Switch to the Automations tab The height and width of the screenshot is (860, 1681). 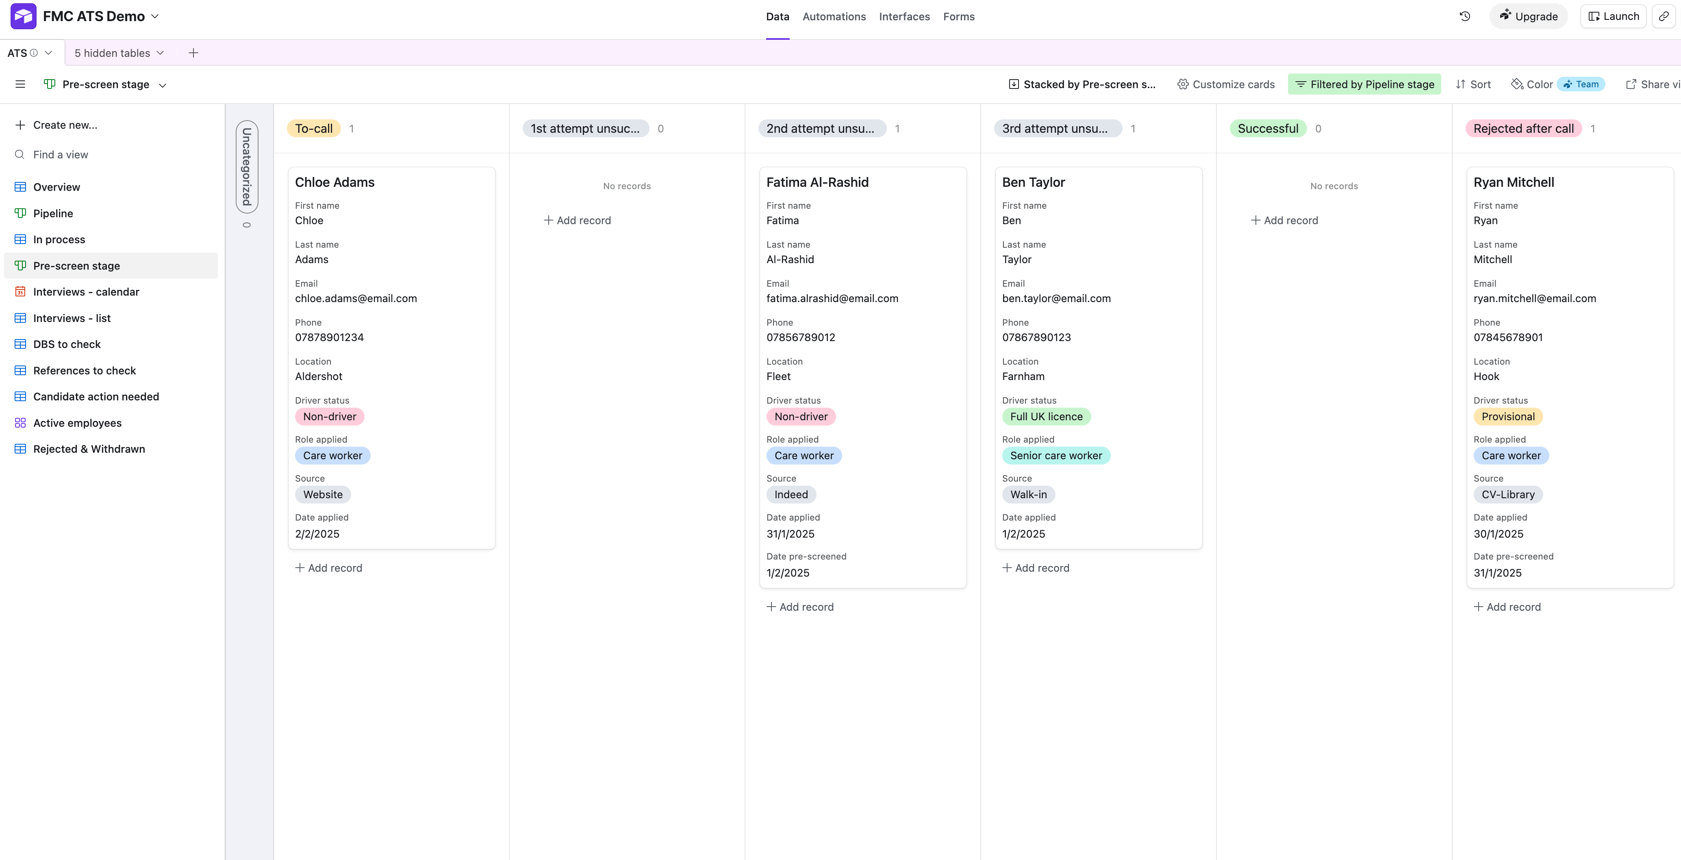pos(834,16)
